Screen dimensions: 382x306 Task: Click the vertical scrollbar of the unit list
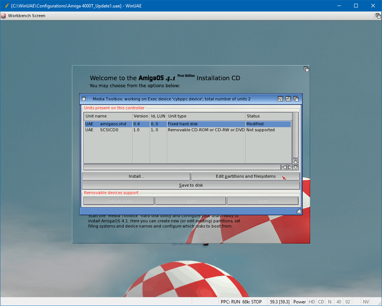[296, 135]
